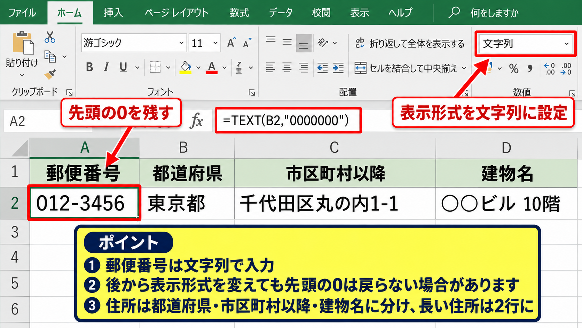Increase font size with the large A icon

[x=231, y=43]
